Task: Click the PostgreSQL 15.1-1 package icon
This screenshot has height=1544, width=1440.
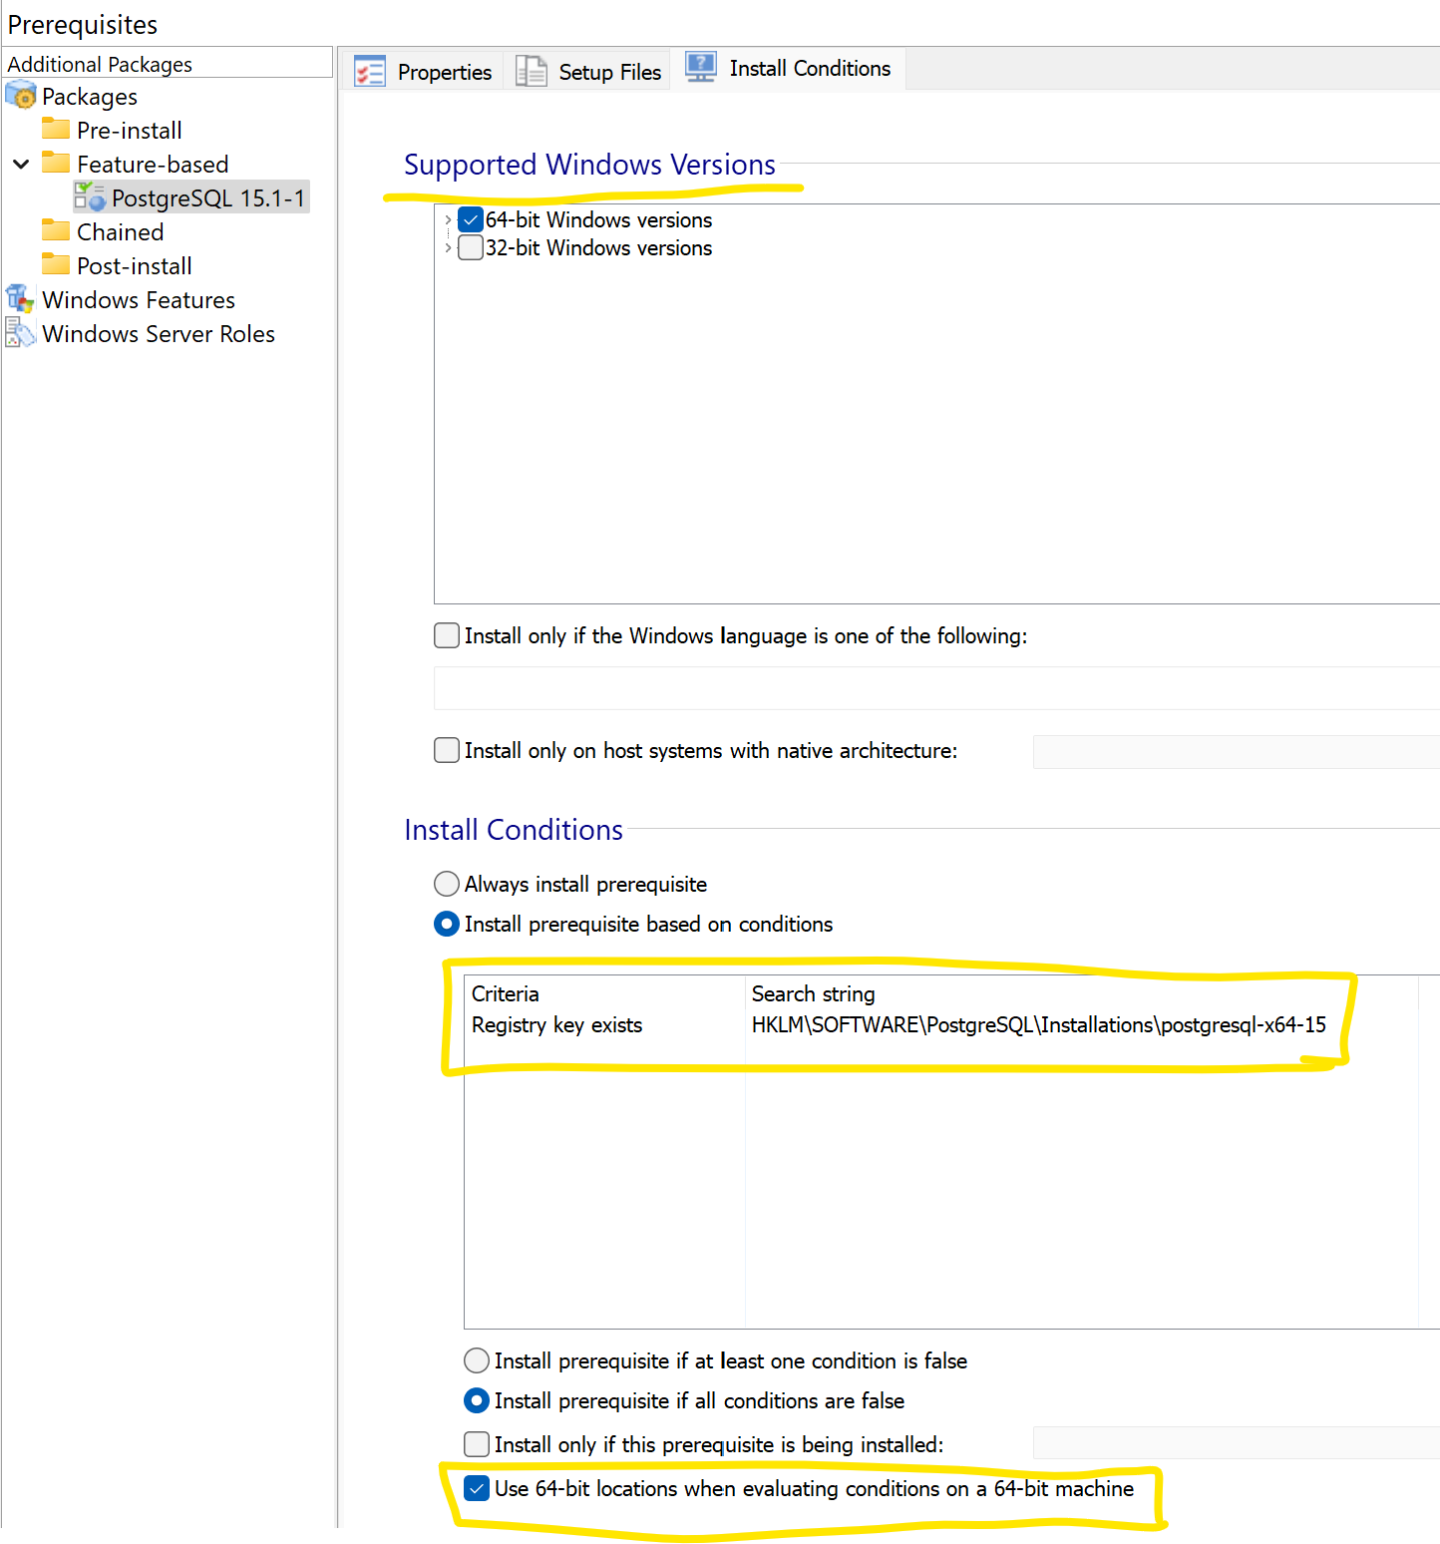Action: click(90, 196)
